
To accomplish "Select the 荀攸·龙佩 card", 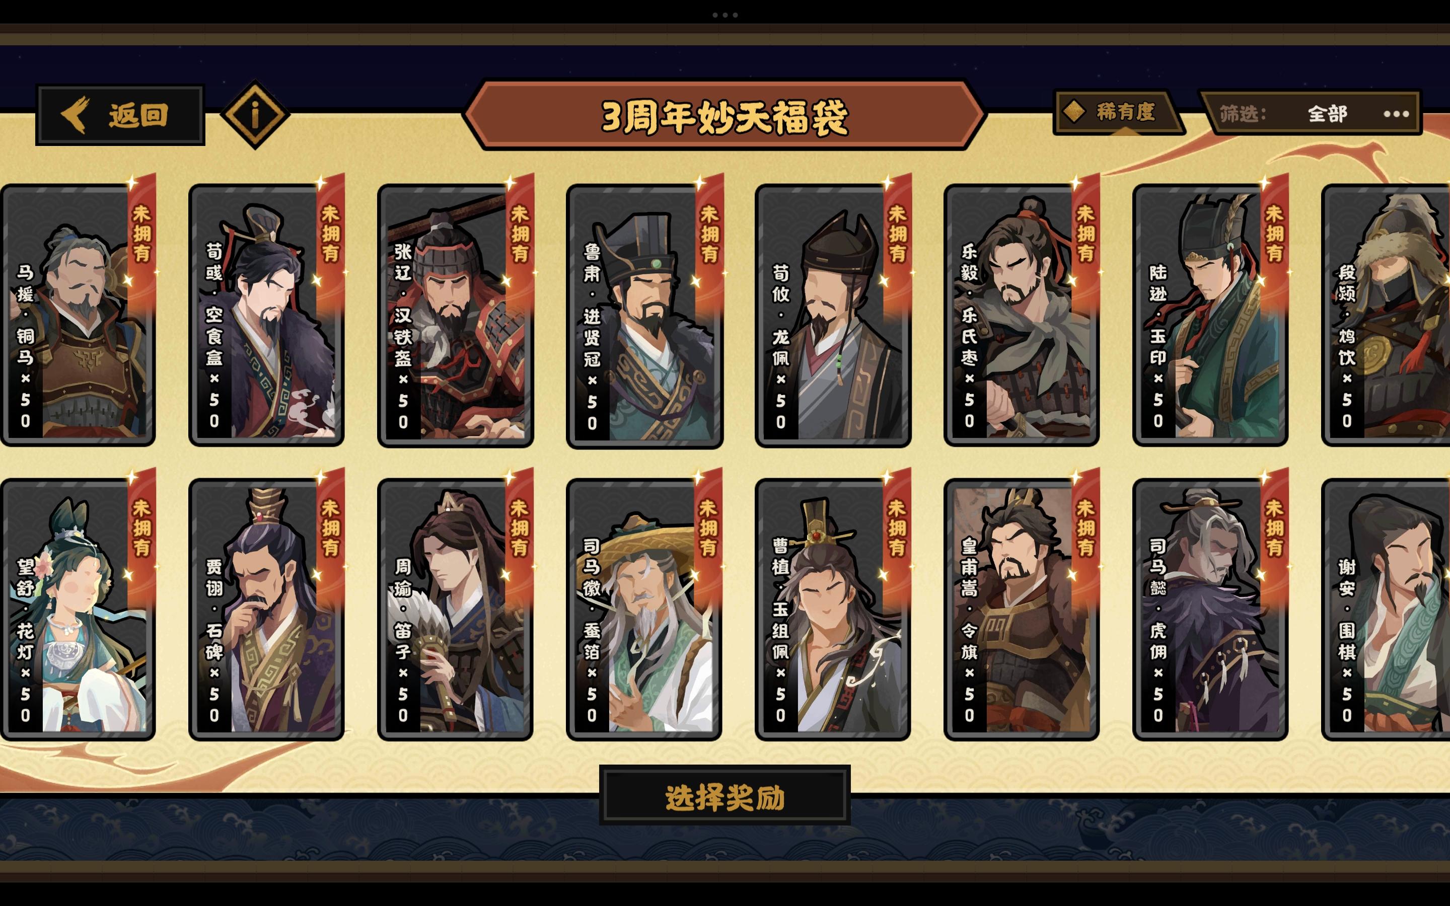I will (833, 314).
